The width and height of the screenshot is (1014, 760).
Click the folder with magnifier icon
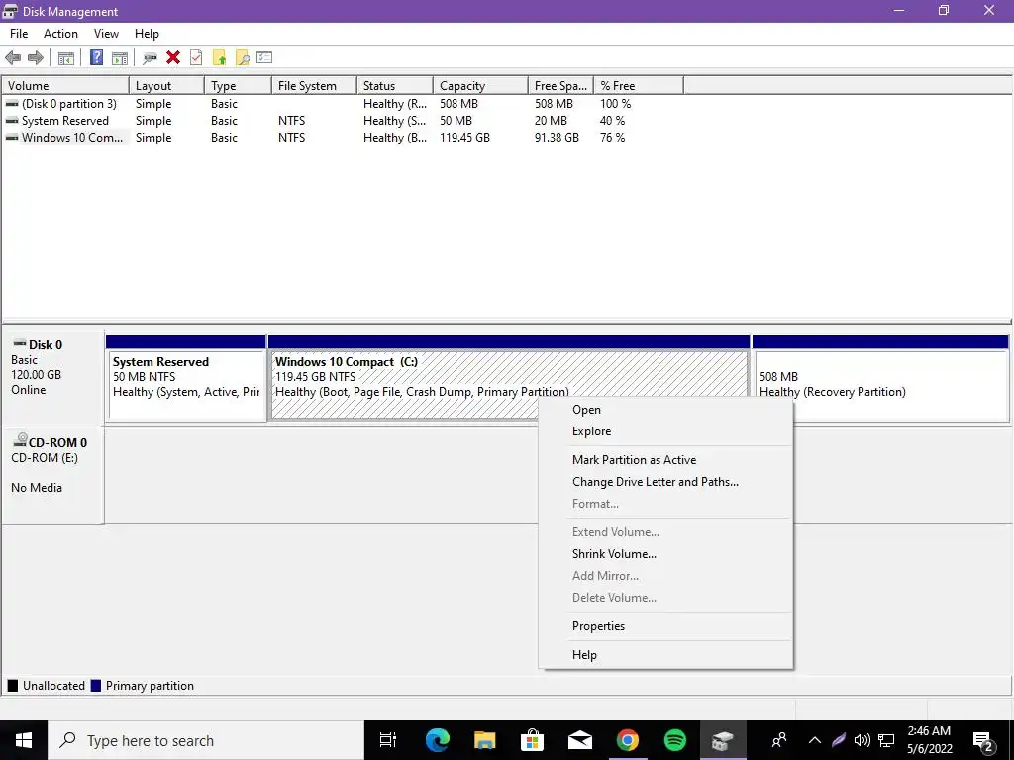[x=243, y=58]
